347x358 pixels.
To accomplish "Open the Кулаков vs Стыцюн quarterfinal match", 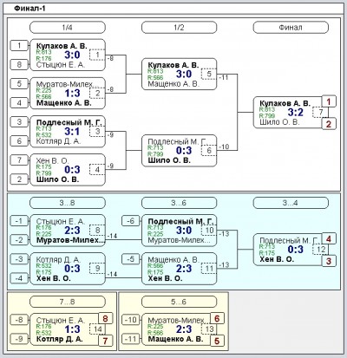I will point(68,55).
